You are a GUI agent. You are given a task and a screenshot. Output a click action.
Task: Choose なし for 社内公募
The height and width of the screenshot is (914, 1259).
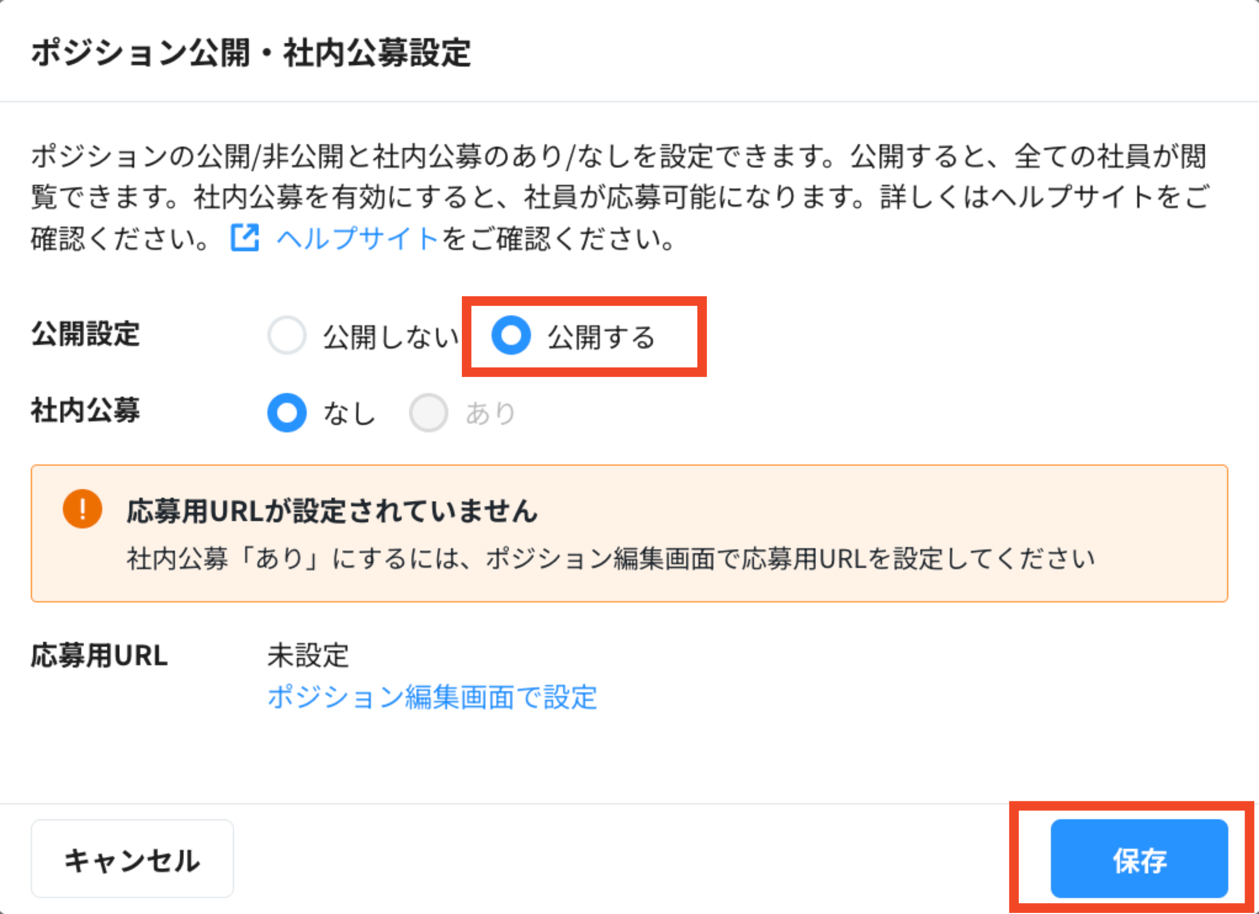click(x=286, y=413)
